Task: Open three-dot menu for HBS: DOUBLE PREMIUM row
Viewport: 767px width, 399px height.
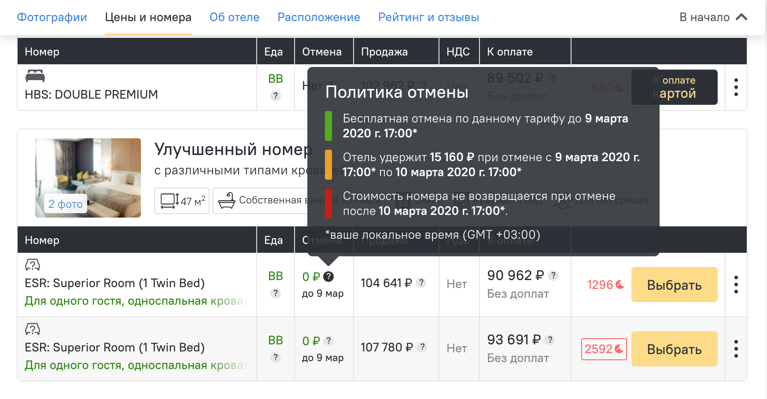Action: (x=736, y=87)
